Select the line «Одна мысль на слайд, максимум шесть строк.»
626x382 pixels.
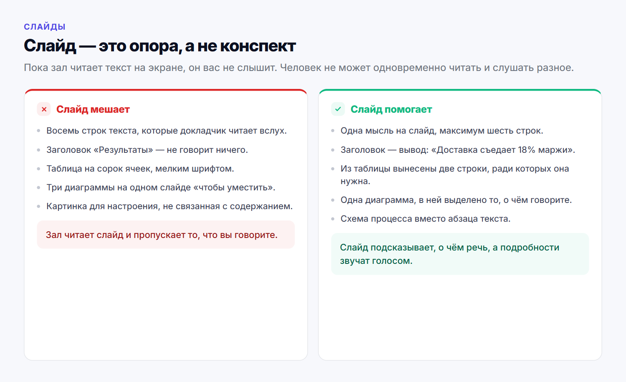coord(442,131)
